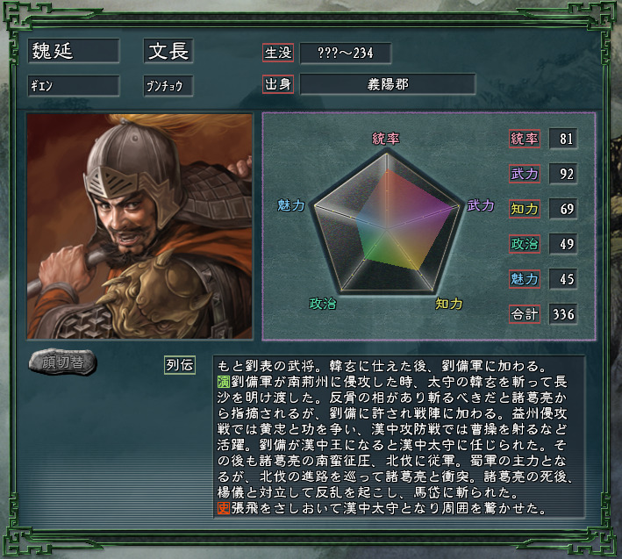Image resolution: width=622 pixels, height=559 pixels.
Task: Click the 出身 birthplace label
Action: coord(278,84)
